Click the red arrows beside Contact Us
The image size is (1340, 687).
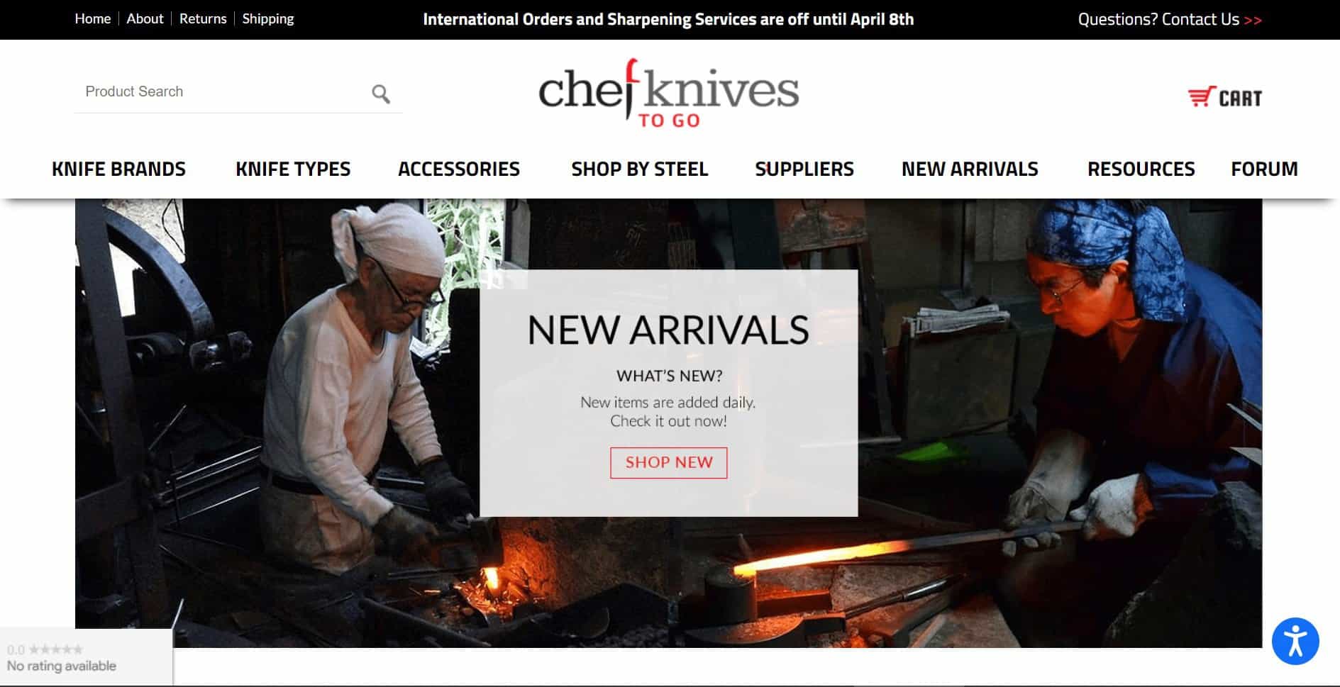pyautogui.click(x=1253, y=20)
